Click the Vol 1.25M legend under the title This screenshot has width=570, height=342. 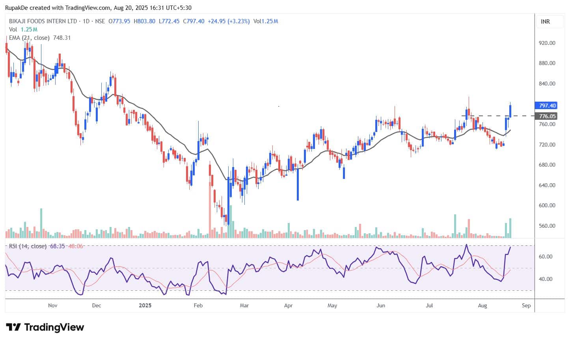(23, 30)
